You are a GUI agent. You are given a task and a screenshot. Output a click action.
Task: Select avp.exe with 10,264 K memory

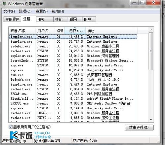coord(73,70)
